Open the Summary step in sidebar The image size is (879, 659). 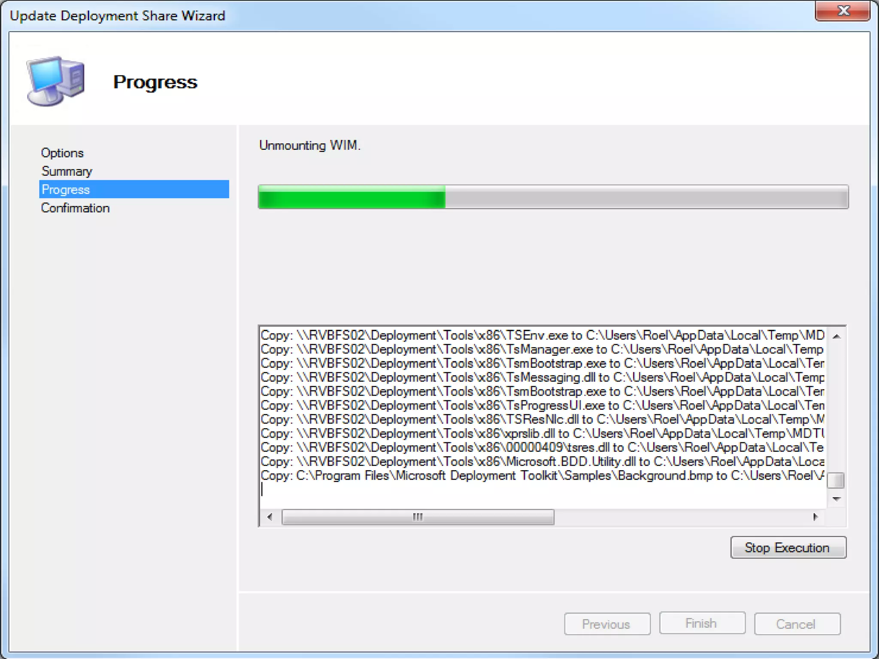pos(67,172)
